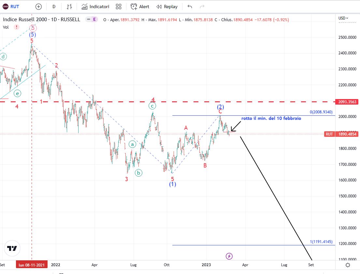Add a symbol to compare with plus icon
Viewport: 360px width, 274px height.
(x=38, y=7)
